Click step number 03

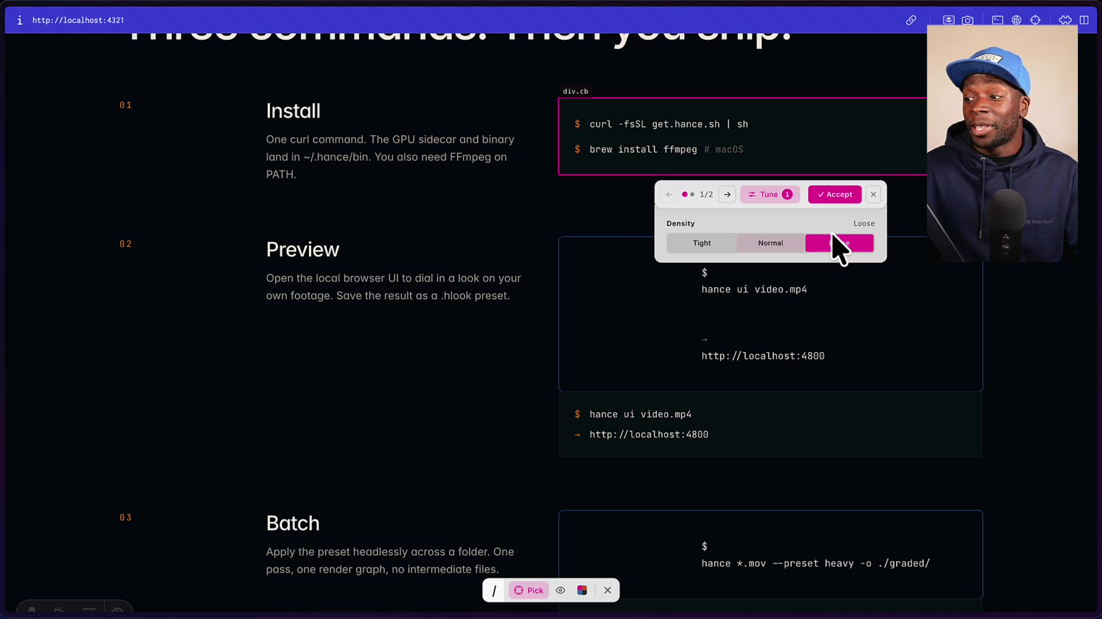126,518
